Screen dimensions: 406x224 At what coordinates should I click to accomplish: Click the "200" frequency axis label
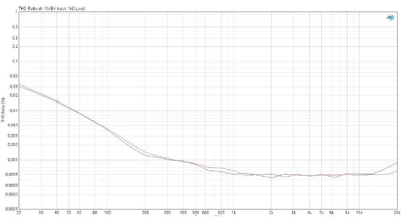point(146,213)
